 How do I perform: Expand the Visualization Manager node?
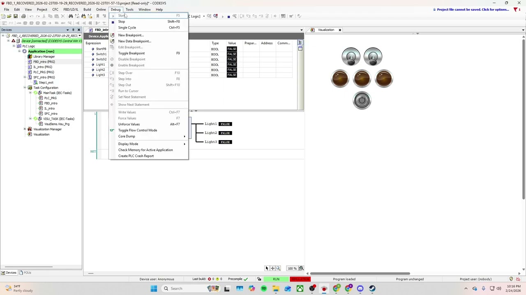pos(25,129)
